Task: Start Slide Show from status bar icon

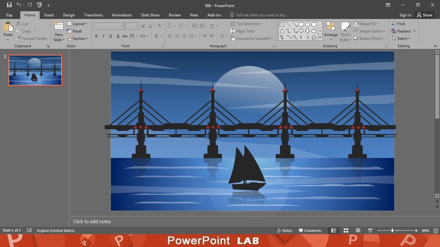Action: coord(370,231)
